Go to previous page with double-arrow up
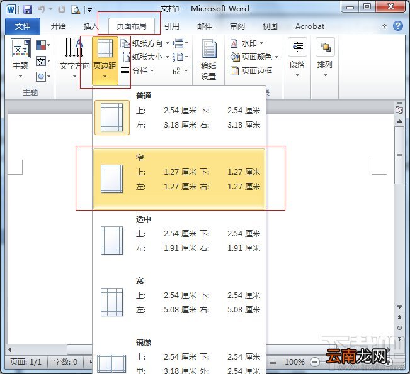Viewport: 410px width, 374px height. [399, 317]
